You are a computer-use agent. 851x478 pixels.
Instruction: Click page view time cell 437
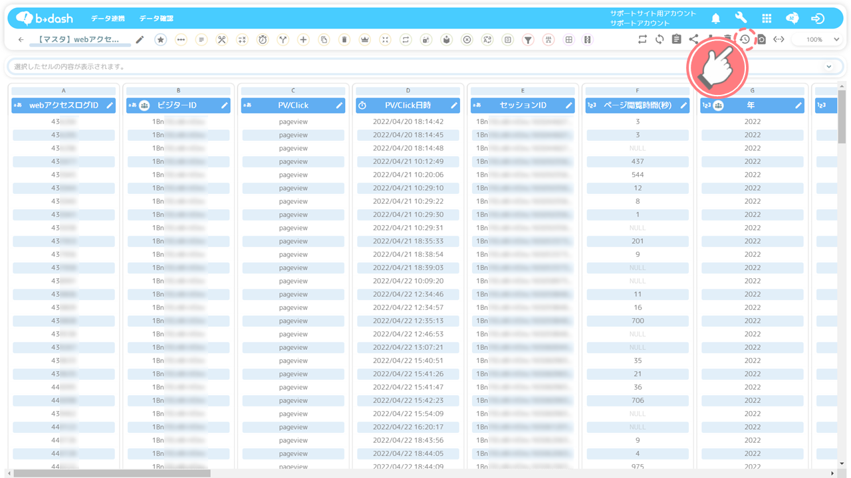(638, 161)
